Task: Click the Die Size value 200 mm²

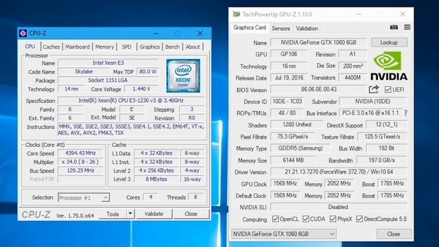Action: [353, 66]
